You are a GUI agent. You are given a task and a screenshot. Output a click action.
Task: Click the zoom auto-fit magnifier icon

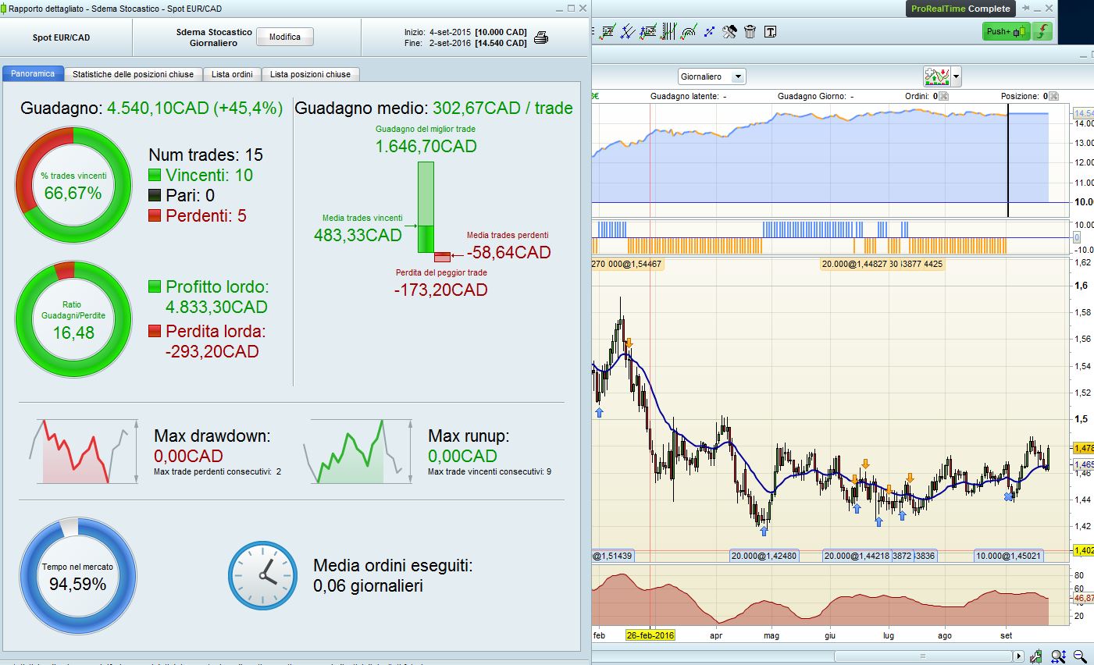1058,656
